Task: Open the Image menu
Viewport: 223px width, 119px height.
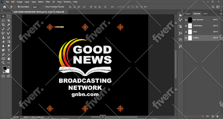Action: point(19,2)
